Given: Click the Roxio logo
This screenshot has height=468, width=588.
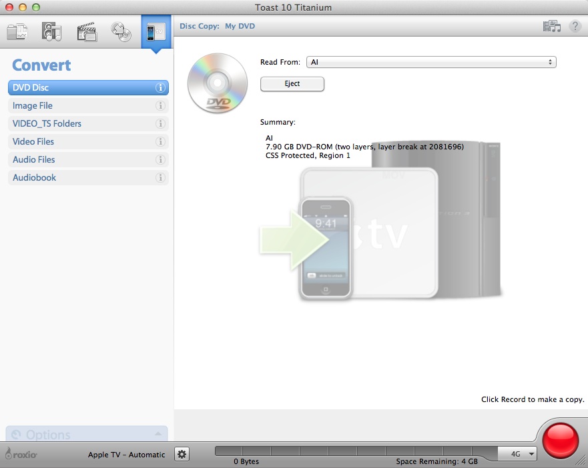Looking at the screenshot, I should click(21, 454).
